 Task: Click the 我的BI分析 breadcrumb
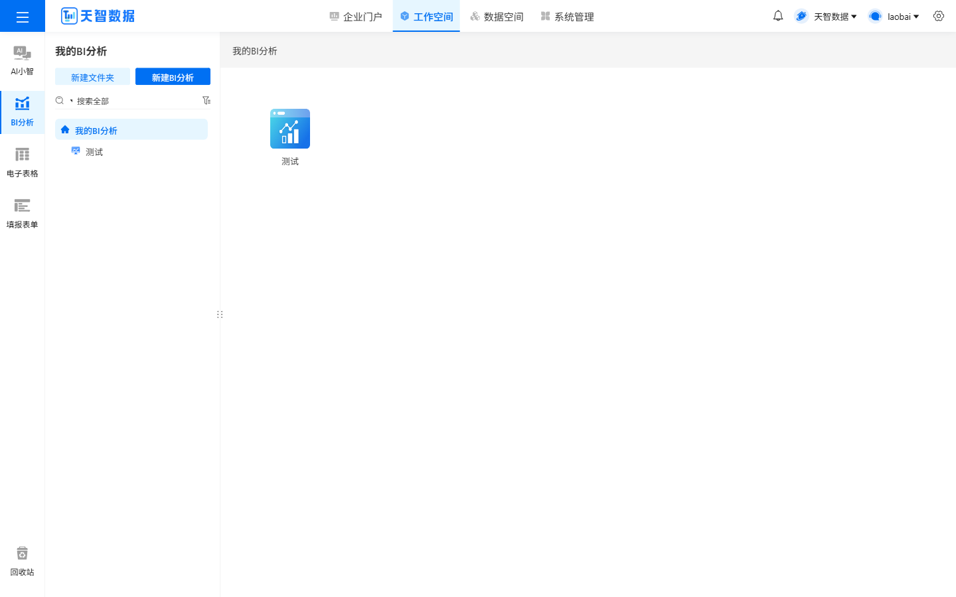click(x=255, y=51)
